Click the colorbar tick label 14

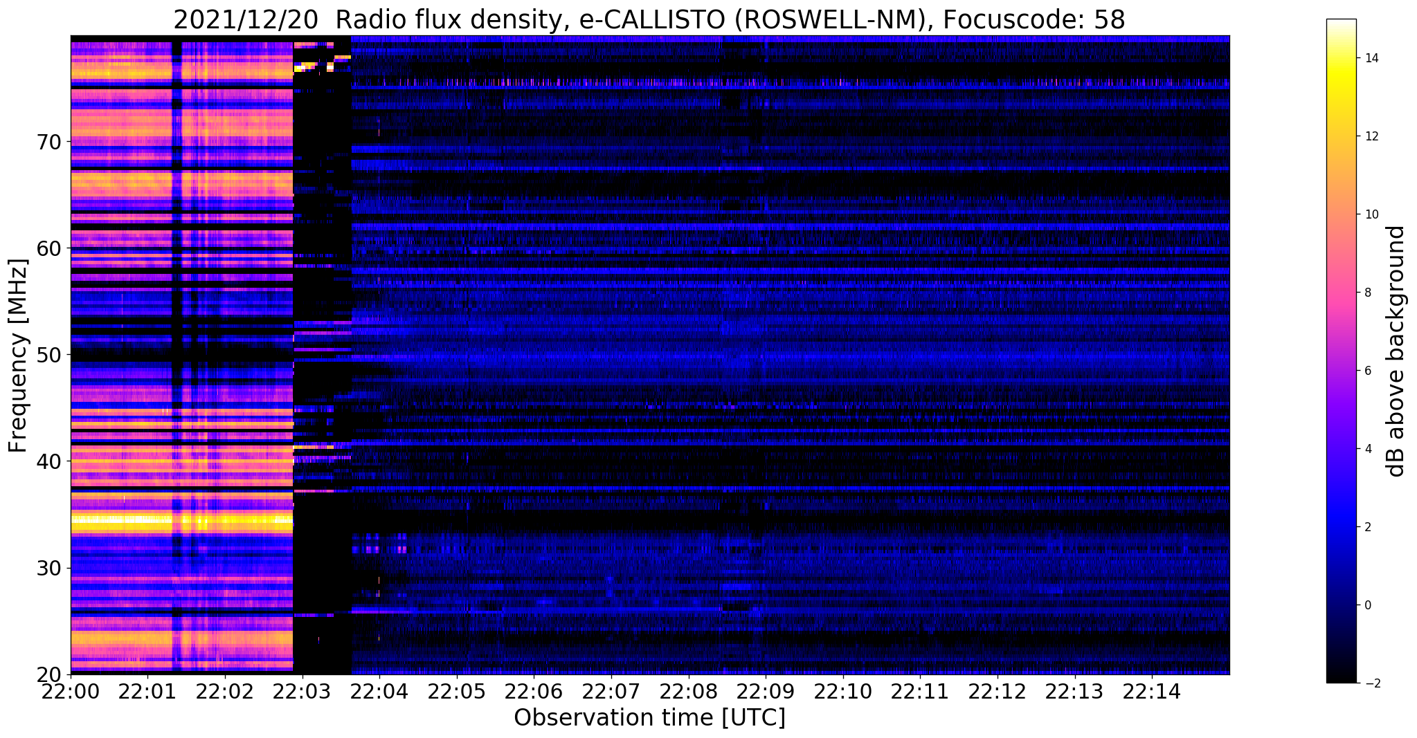pyautogui.click(x=1371, y=58)
